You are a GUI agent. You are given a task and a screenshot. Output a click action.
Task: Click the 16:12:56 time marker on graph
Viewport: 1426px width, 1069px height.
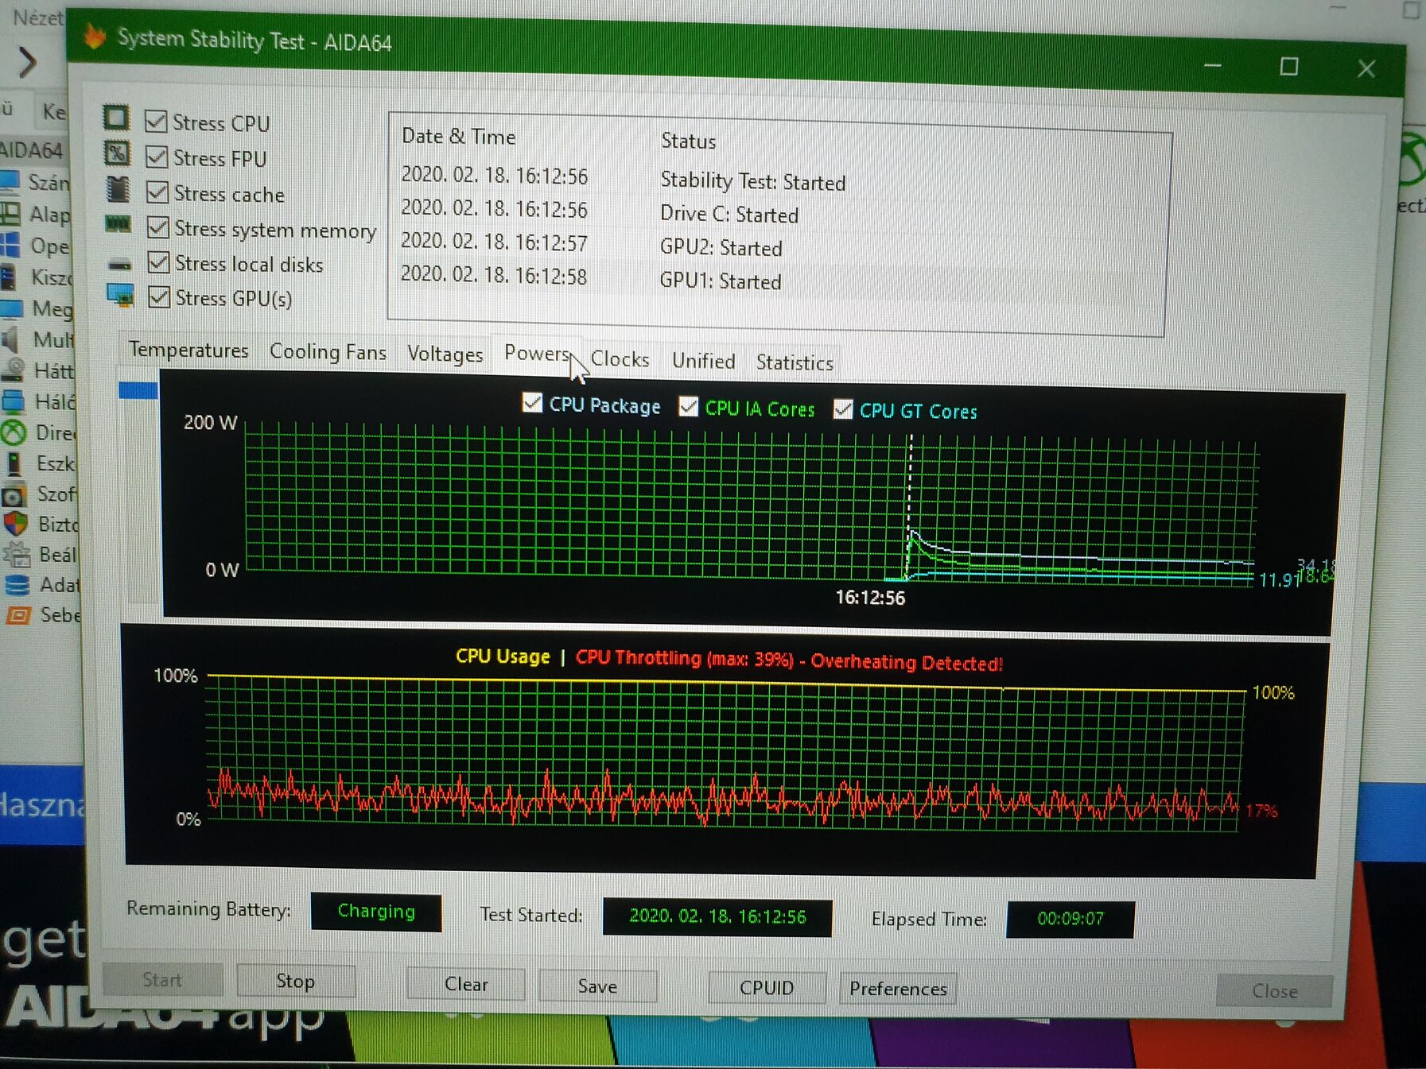point(870,598)
